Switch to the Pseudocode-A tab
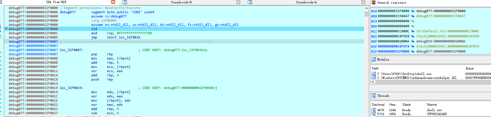 click(306, 2)
